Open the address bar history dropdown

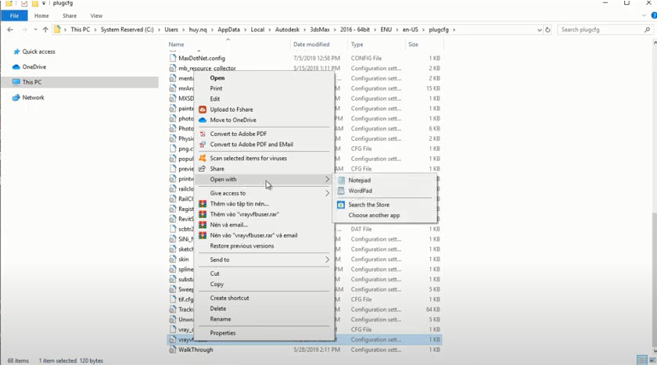539,30
